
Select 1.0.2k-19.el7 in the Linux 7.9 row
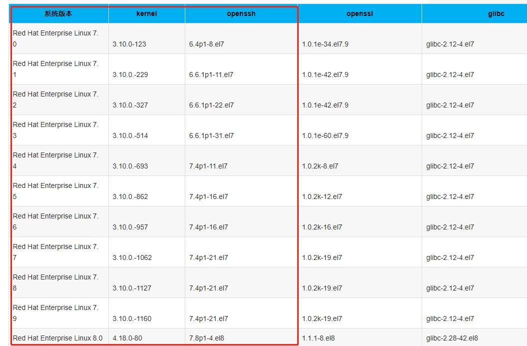[322, 318]
